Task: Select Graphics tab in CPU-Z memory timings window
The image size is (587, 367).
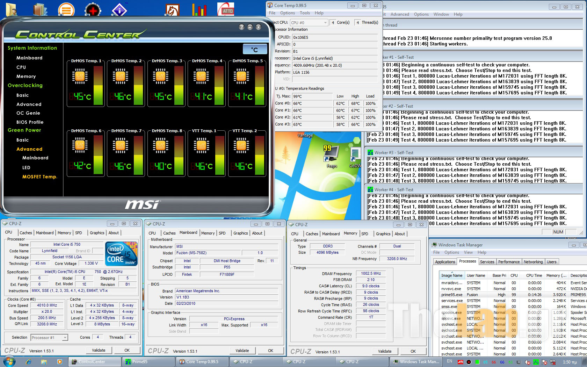Action: click(x=383, y=234)
